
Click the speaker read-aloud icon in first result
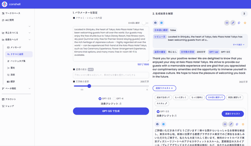(x=227, y=23)
